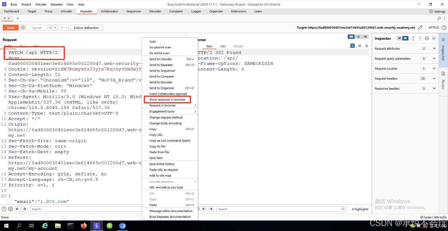Click the next request history arrow
This screenshot has height=231, width=448.
[x=62, y=28]
